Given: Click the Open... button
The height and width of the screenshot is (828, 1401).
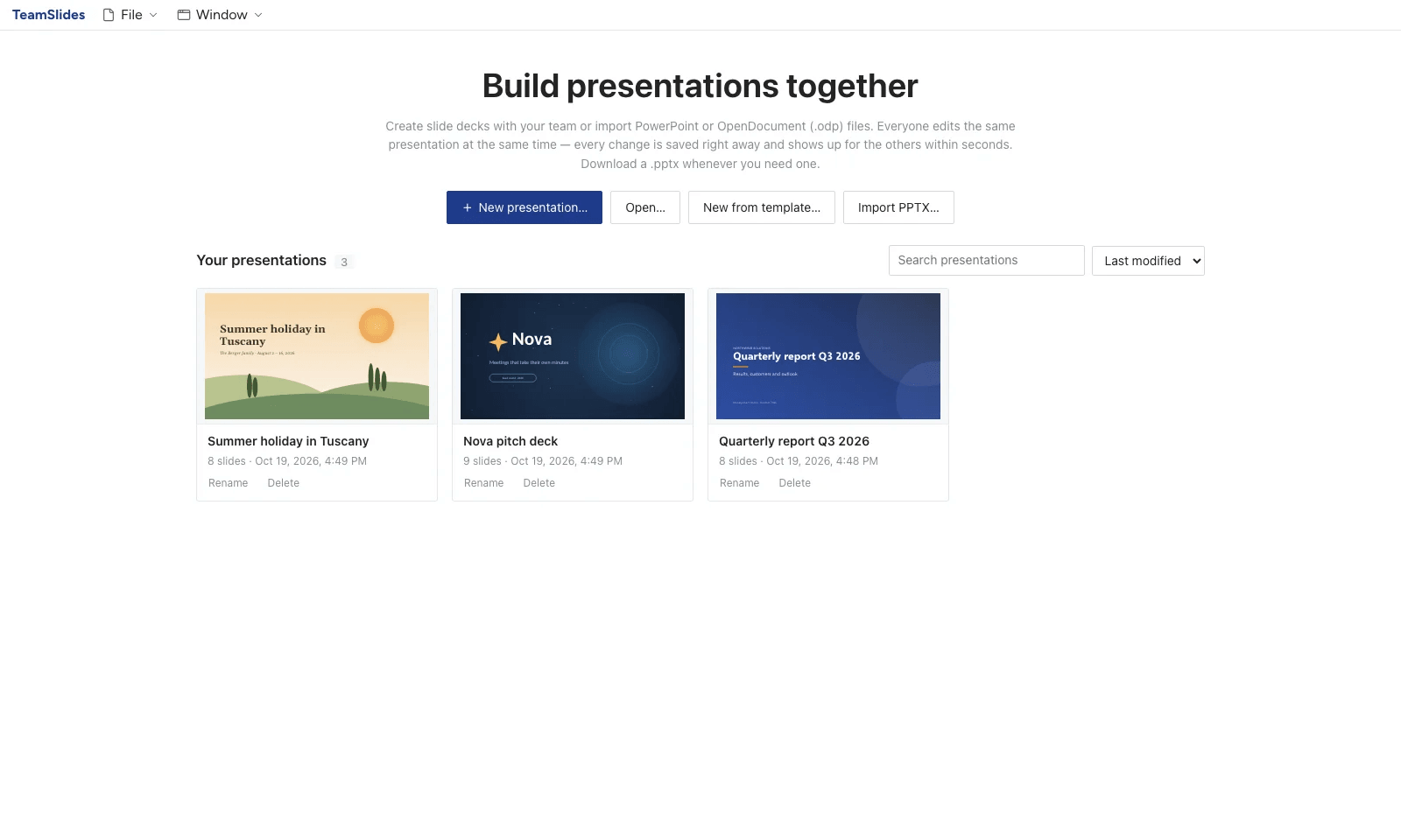Looking at the screenshot, I should 645,207.
